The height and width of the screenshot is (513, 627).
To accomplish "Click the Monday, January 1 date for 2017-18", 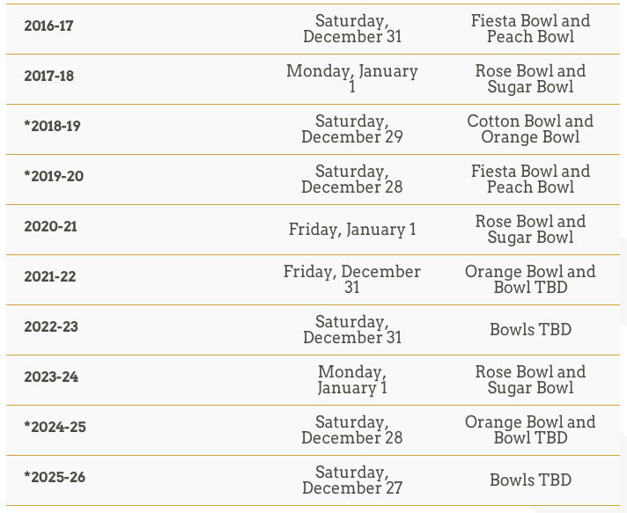I will [x=352, y=78].
